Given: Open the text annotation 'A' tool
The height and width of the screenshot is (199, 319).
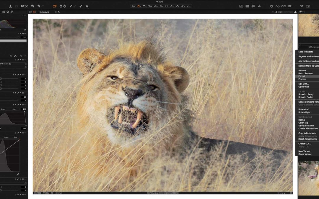Looking at the screenshot, I should [87, 6].
